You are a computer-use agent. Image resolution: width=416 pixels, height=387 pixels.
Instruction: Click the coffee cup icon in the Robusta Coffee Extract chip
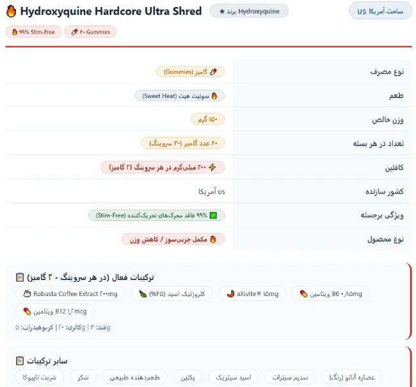pyautogui.click(x=27, y=293)
